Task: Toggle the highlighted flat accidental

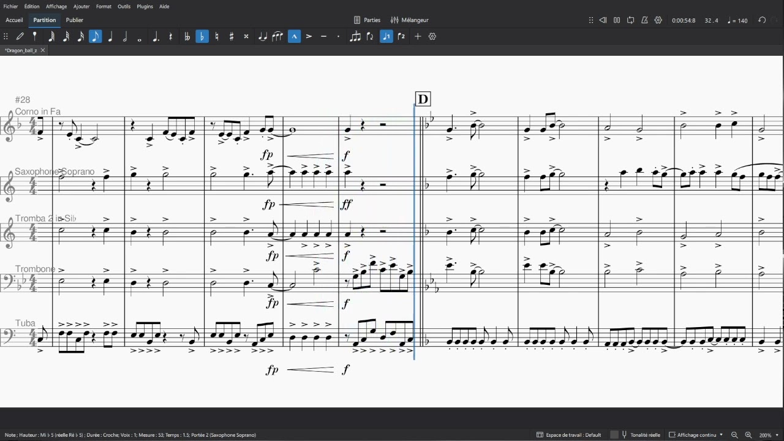Action: pyautogui.click(x=202, y=37)
